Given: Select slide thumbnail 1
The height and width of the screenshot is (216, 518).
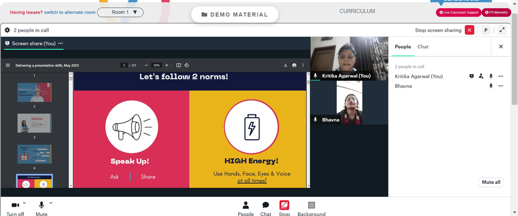Looking at the screenshot, I should (x=34, y=92).
